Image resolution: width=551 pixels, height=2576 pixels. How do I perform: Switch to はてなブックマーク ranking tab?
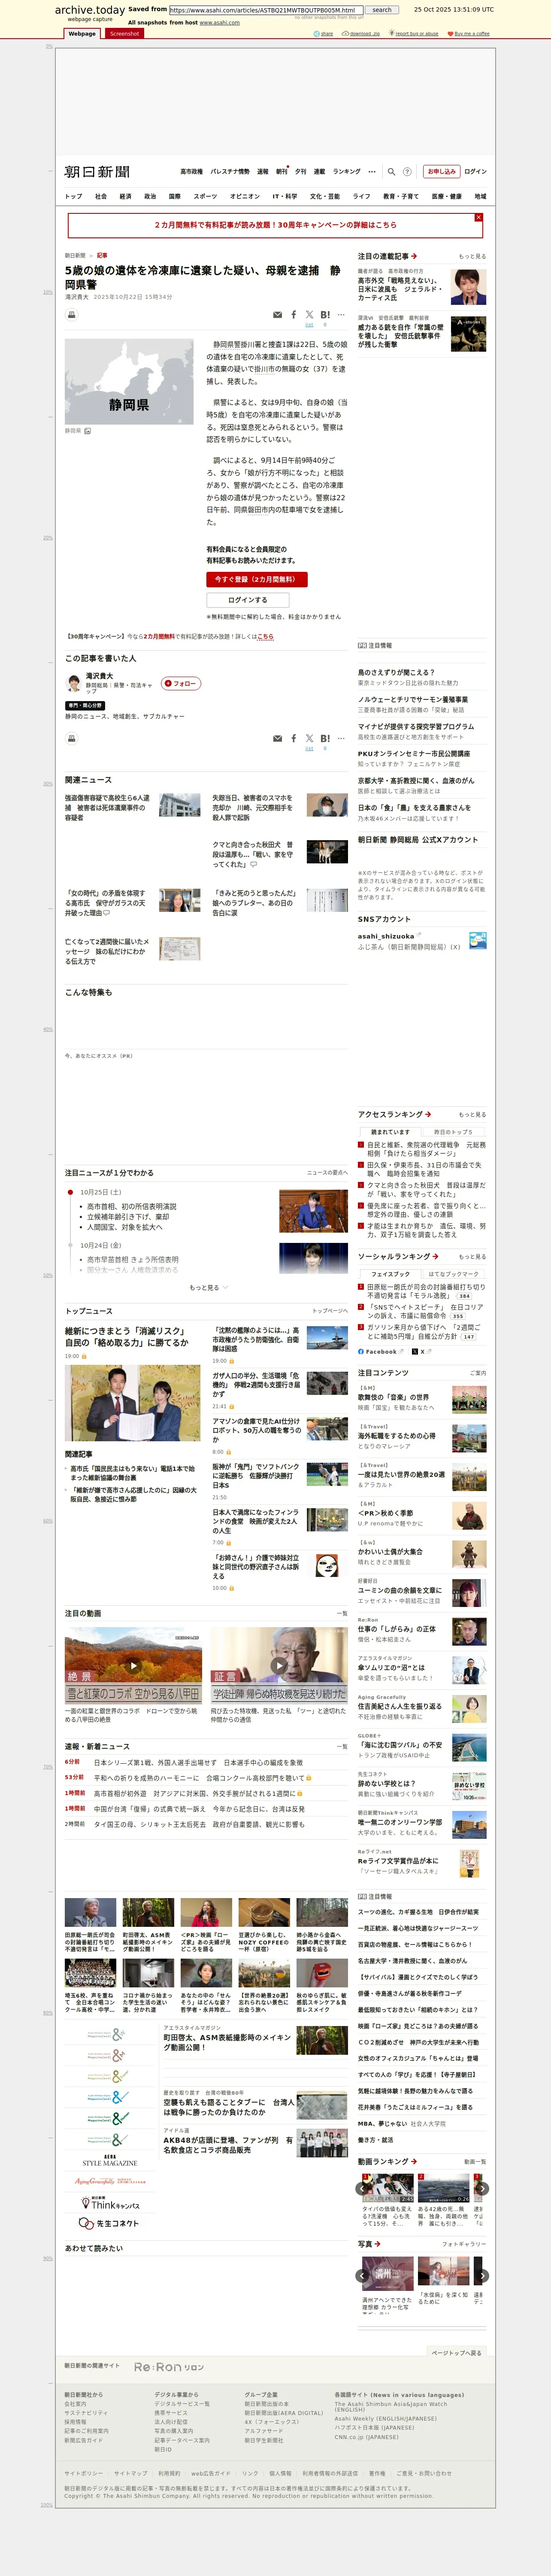point(453,1274)
